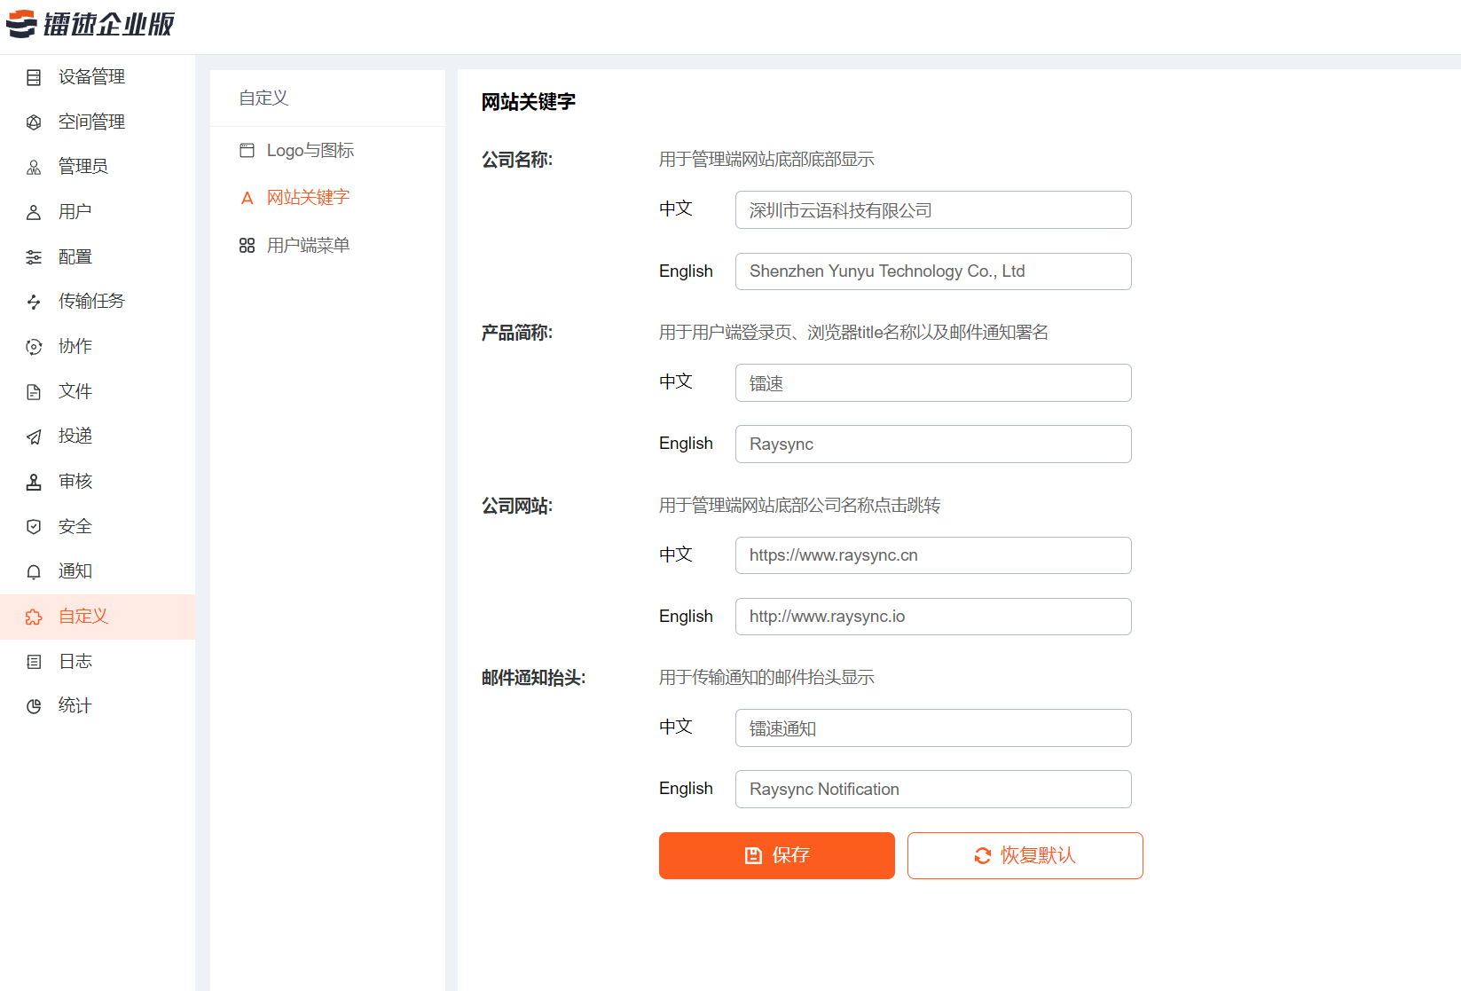1461x991 pixels.
Task: Click the 产品简称: label
Action: 517,333
